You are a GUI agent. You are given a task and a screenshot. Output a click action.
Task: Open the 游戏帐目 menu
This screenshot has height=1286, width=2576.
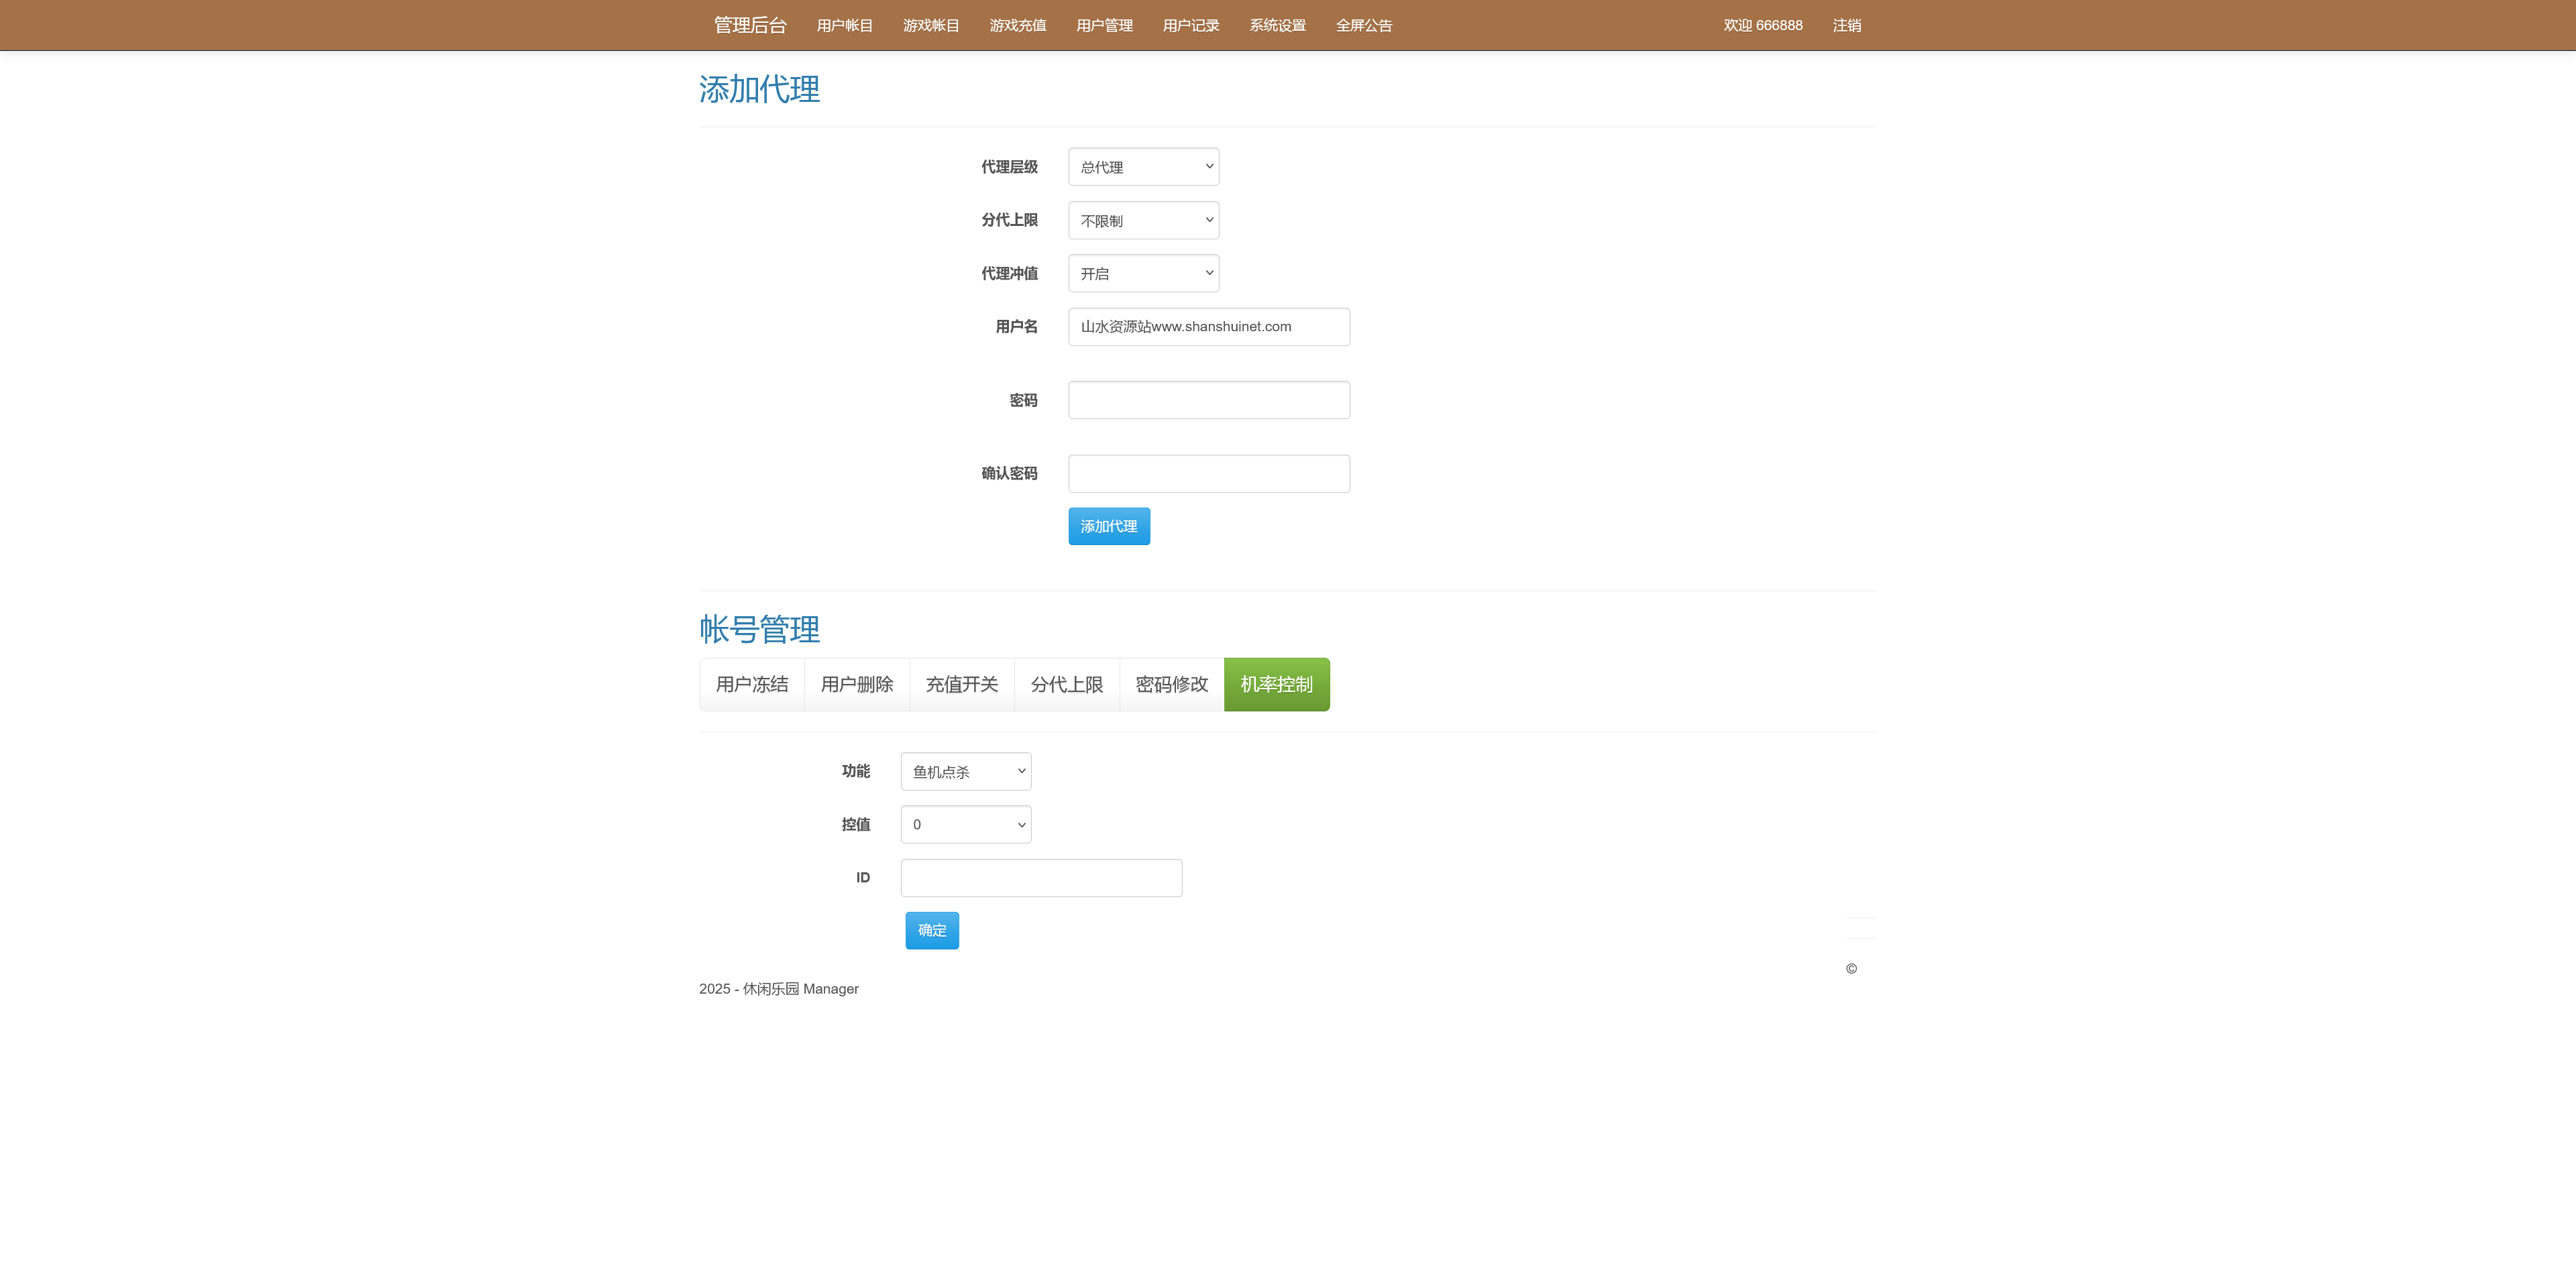pyautogui.click(x=930, y=25)
